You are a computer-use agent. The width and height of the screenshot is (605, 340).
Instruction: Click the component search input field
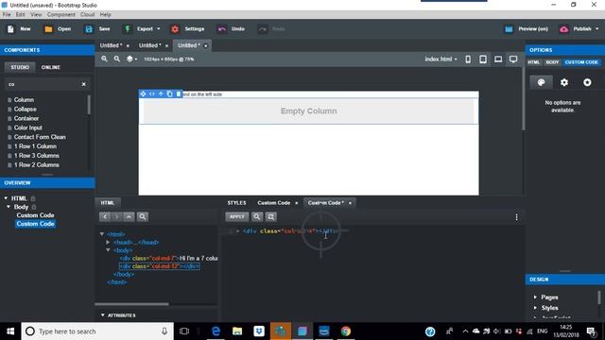[43, 84]
